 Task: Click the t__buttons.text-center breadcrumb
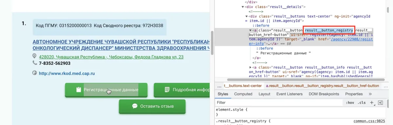(243, 86)
